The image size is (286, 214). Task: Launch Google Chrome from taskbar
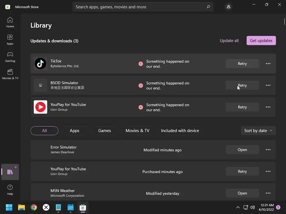(x=34, y=207)
